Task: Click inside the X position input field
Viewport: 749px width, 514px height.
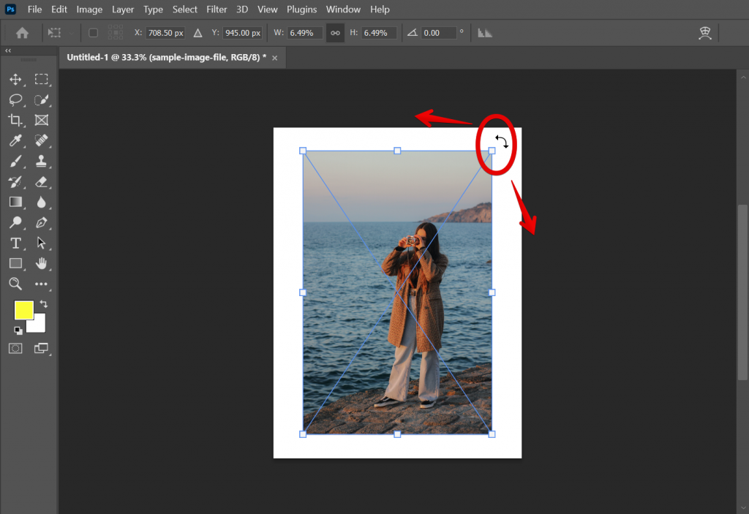Action: coord(166,32)
